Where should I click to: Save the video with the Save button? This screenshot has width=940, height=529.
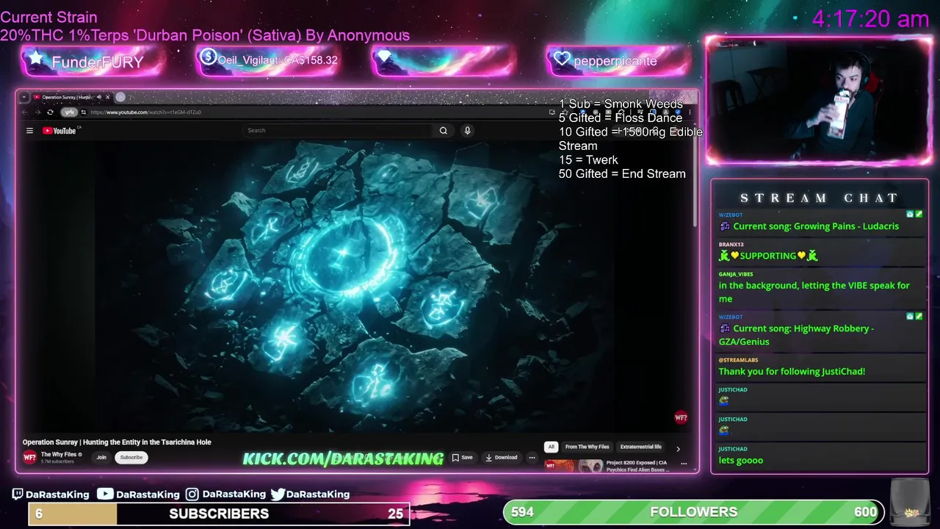tap(462, 457)
